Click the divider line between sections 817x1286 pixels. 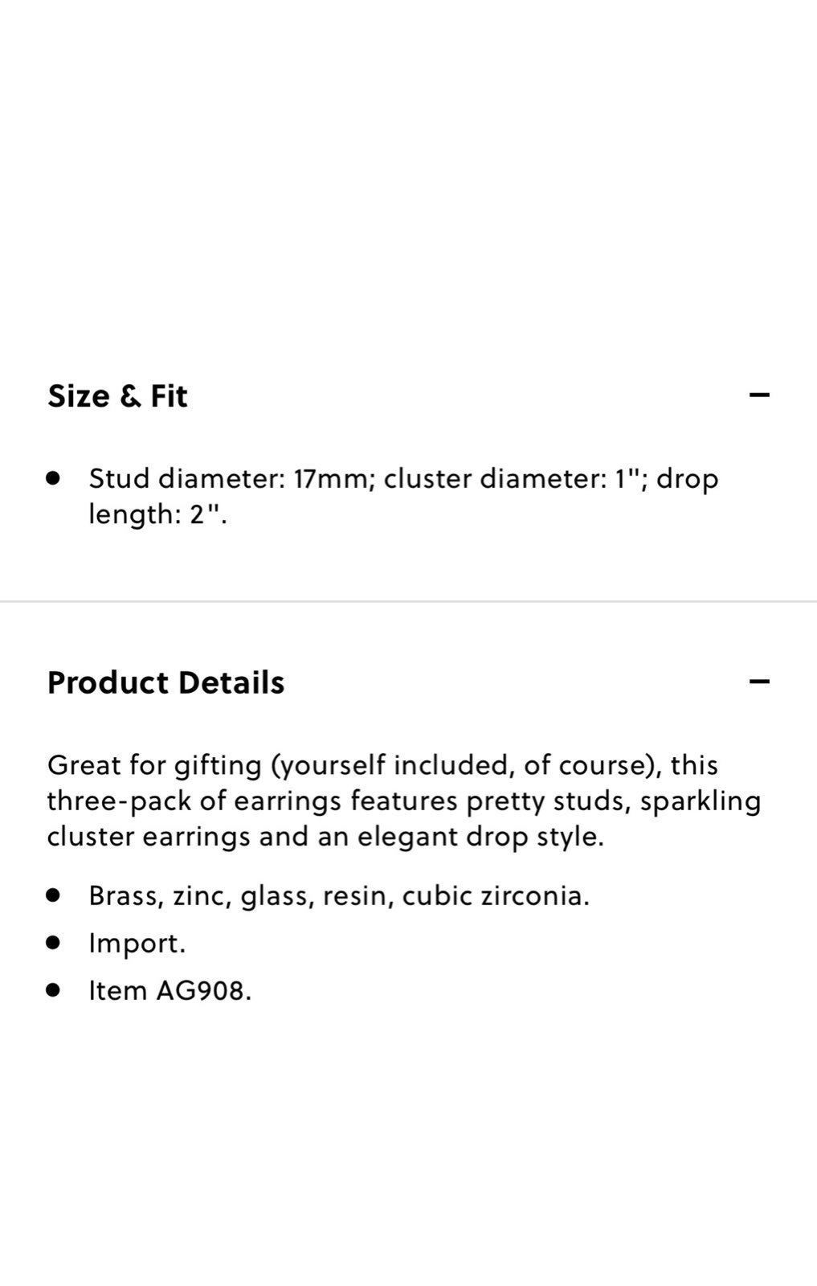408,601
